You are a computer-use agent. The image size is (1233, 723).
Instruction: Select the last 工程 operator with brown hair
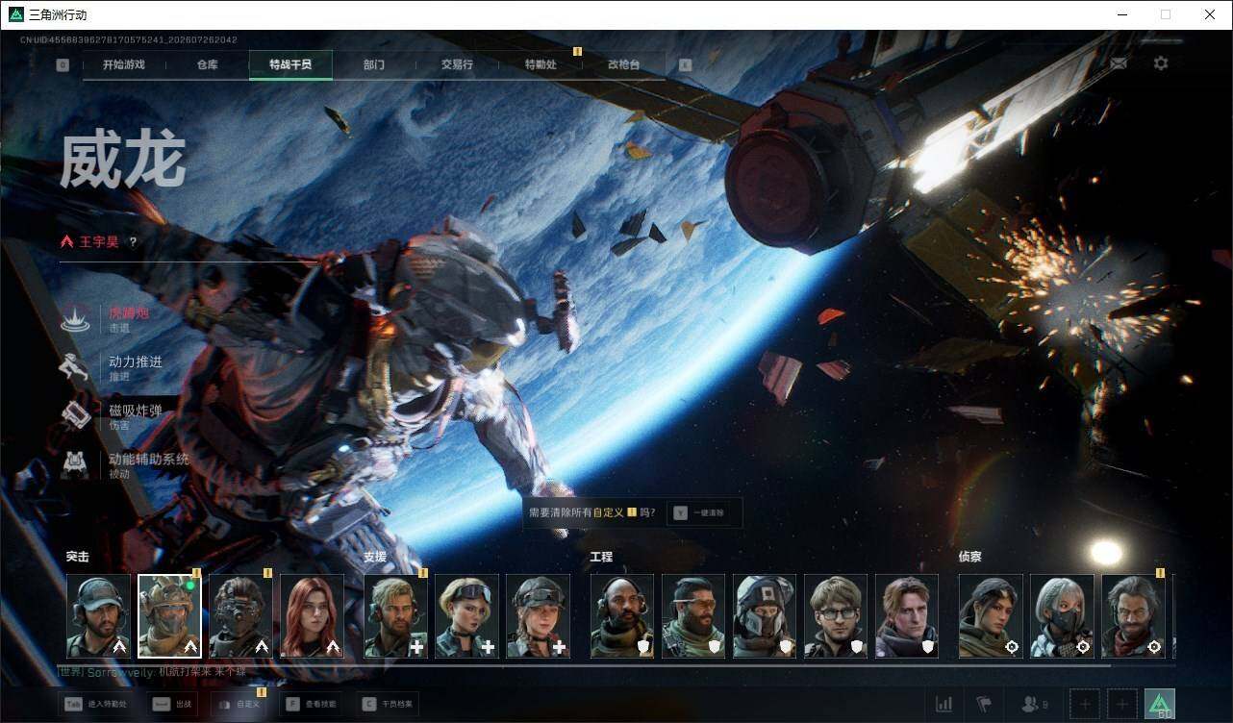point(907,616)
